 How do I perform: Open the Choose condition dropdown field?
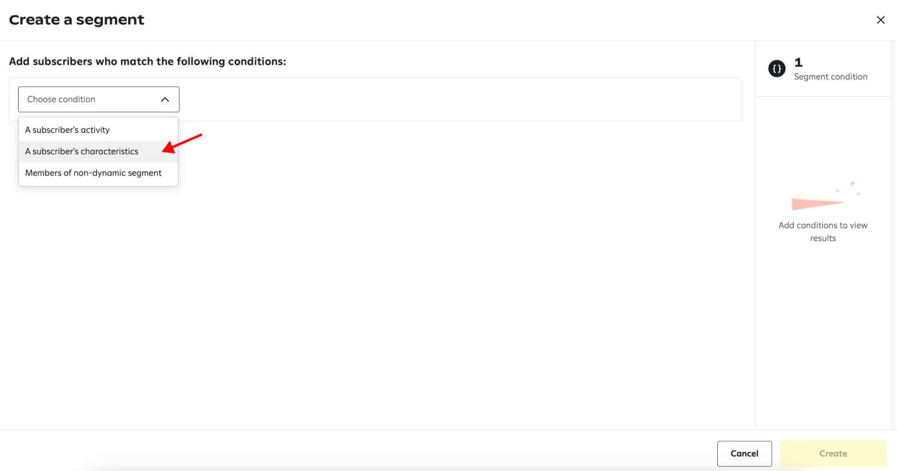tap(99, 100)
